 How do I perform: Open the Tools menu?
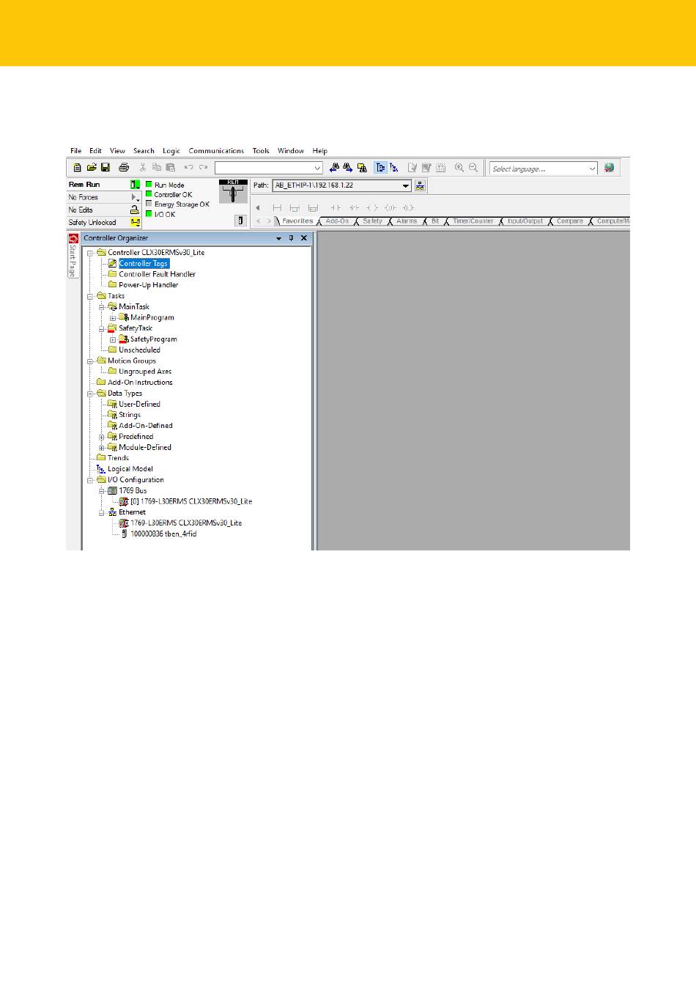click(261, 151)
